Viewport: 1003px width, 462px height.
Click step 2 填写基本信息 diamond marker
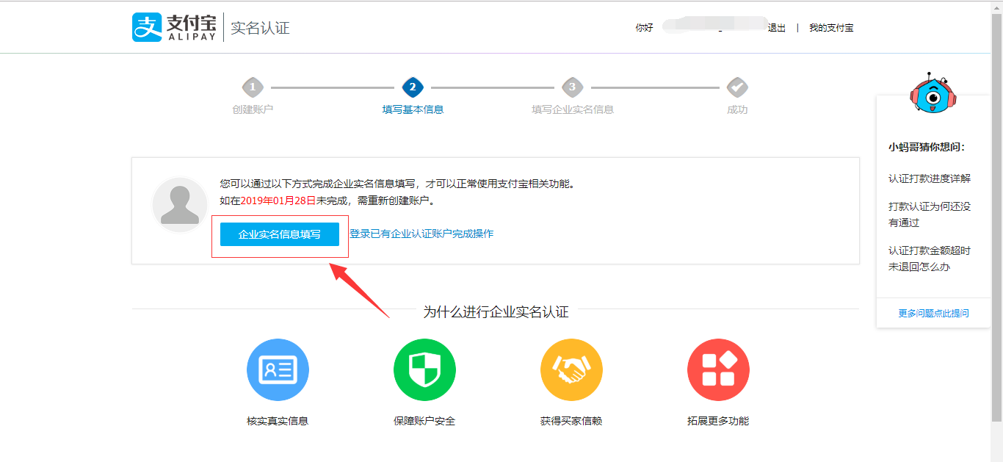point(413,87)
